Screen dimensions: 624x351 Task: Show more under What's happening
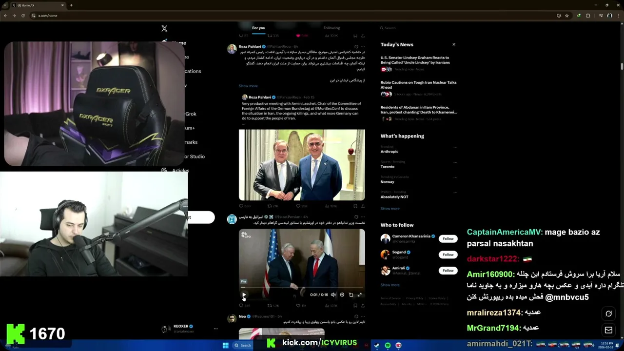click(390, 209)
